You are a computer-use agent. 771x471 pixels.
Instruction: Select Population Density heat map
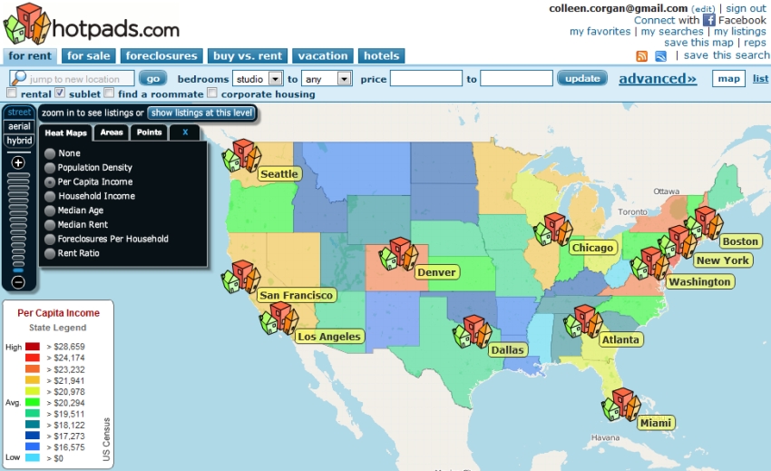[x=50, y=168]
